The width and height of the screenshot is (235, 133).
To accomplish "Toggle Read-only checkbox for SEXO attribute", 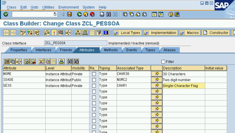I will click(x=94, y=86).
